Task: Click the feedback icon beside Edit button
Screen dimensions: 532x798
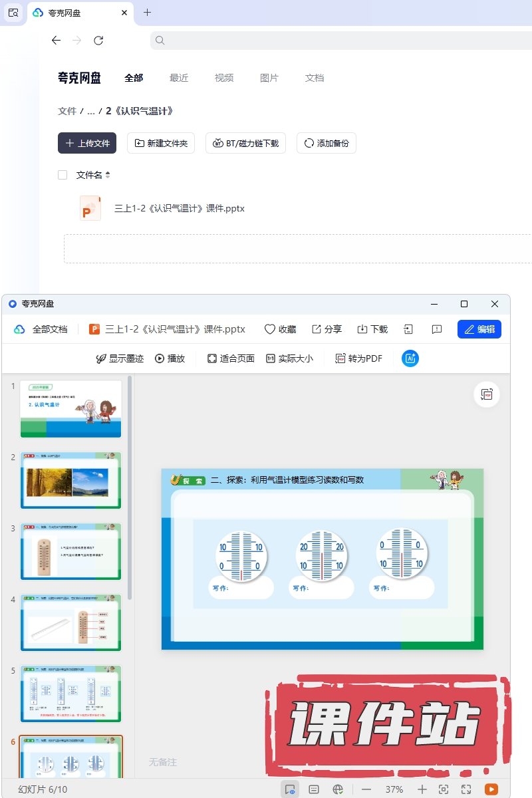Action: pos(437,329)
